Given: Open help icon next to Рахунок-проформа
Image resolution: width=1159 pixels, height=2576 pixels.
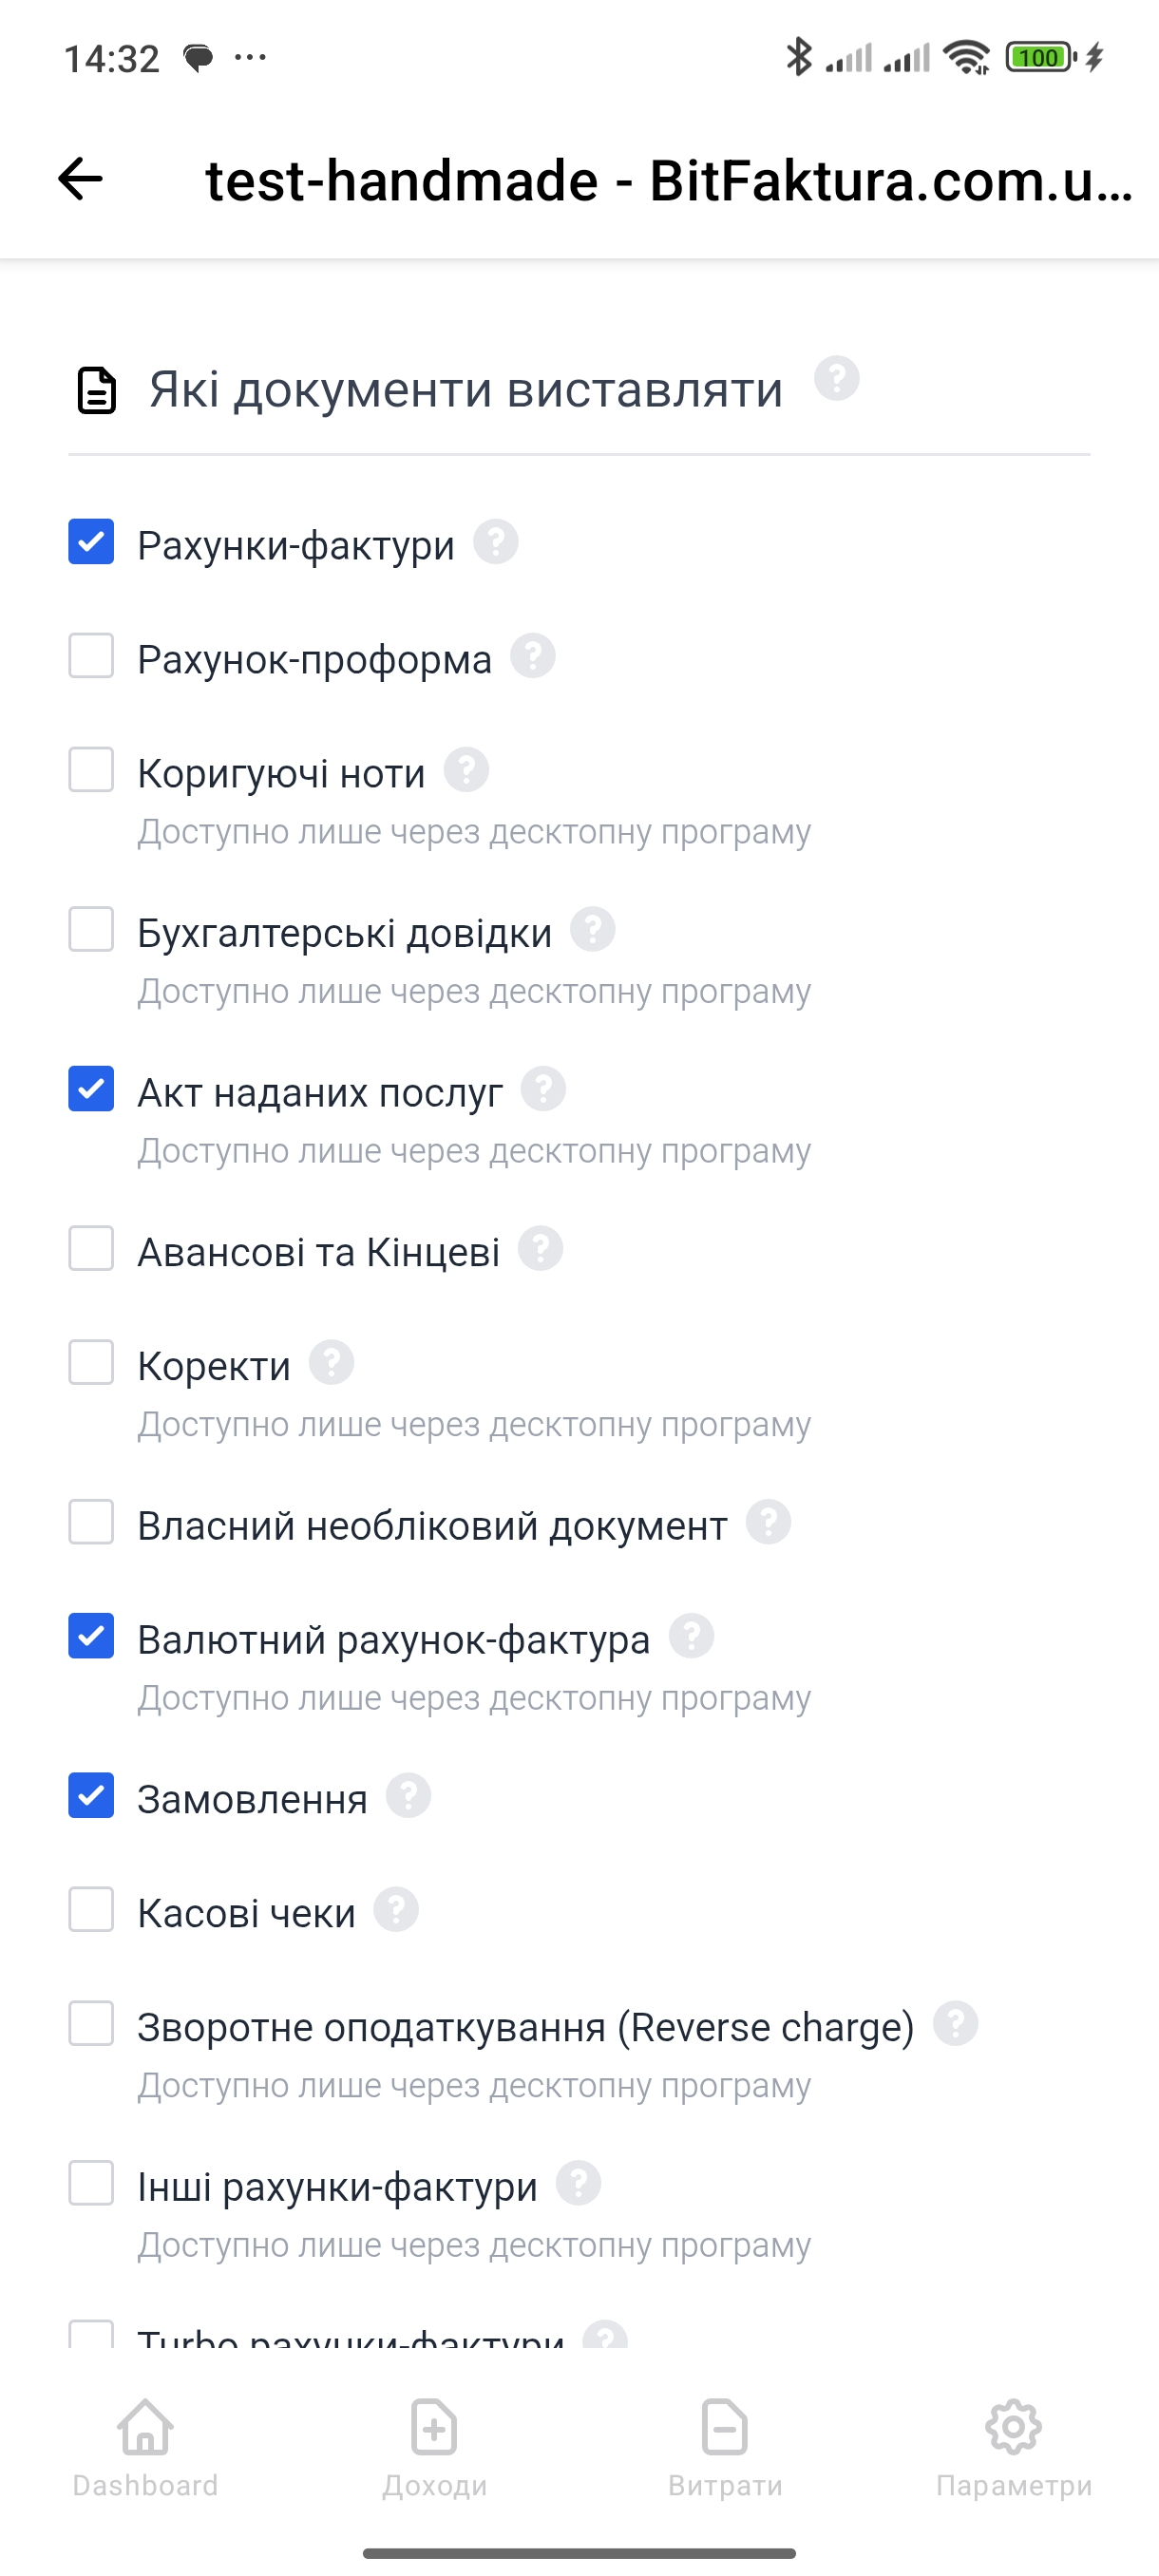Looking at the screenshot, I should (532, 656).
